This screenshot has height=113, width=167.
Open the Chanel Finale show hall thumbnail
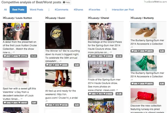point(101,69)
